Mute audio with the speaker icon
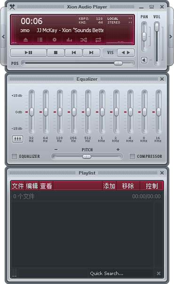This screenshot has height=284, width=174. click(x=144, y=60)
